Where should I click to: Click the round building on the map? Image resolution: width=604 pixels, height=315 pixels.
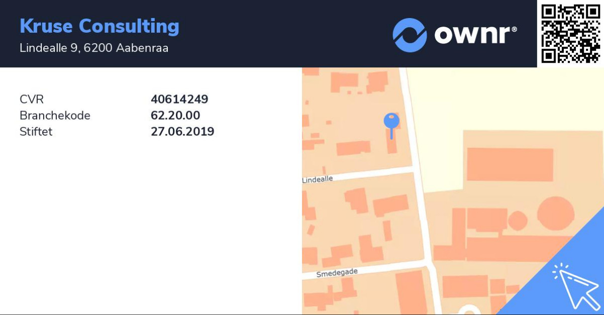pyautogui.click(x=556, y=213)
